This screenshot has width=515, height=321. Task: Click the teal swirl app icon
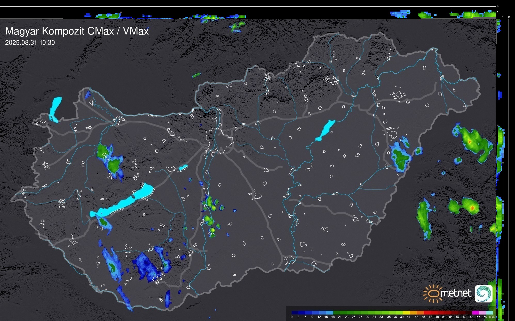tap(484, 293)
